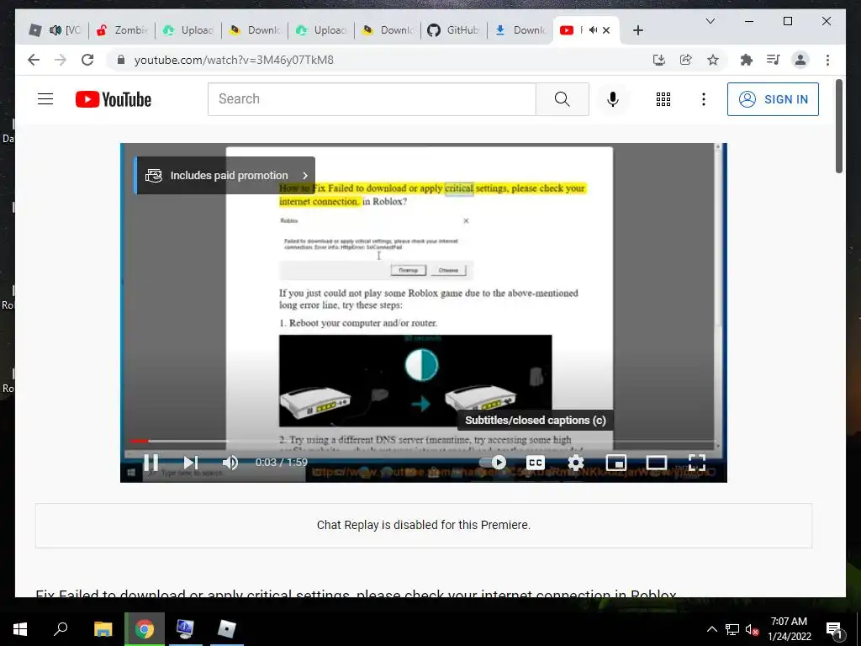Screen dimensions: 861x646
Task: Go to the YouTube home logo
Action: tap(114, 99)
